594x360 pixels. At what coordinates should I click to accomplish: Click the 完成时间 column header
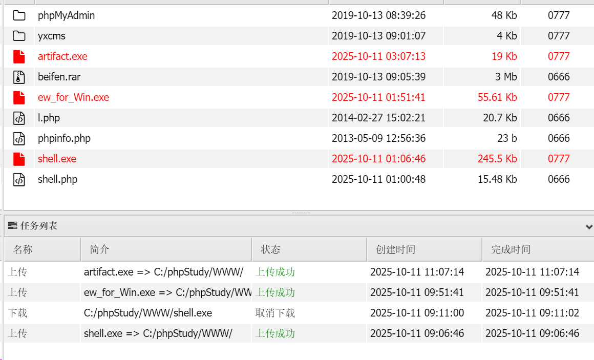[x=511, y=249]
